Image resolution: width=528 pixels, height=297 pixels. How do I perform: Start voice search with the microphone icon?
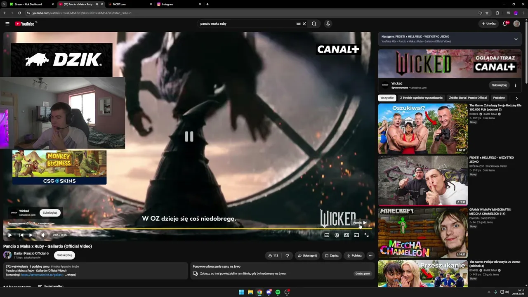(x=328, y=24)
